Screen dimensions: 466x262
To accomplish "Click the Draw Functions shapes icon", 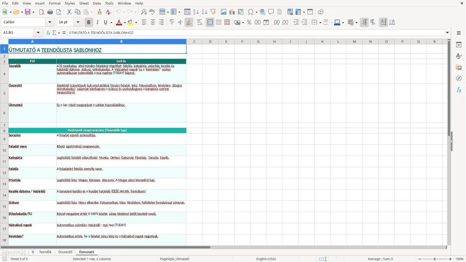I will (x=320, y=12).
